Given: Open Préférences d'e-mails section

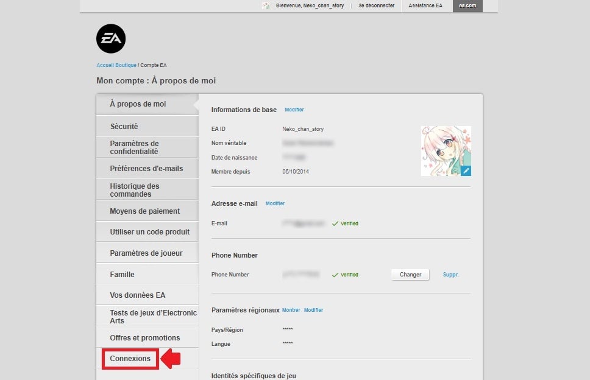Looking at the screenshot, I should [x=146, y=169].
